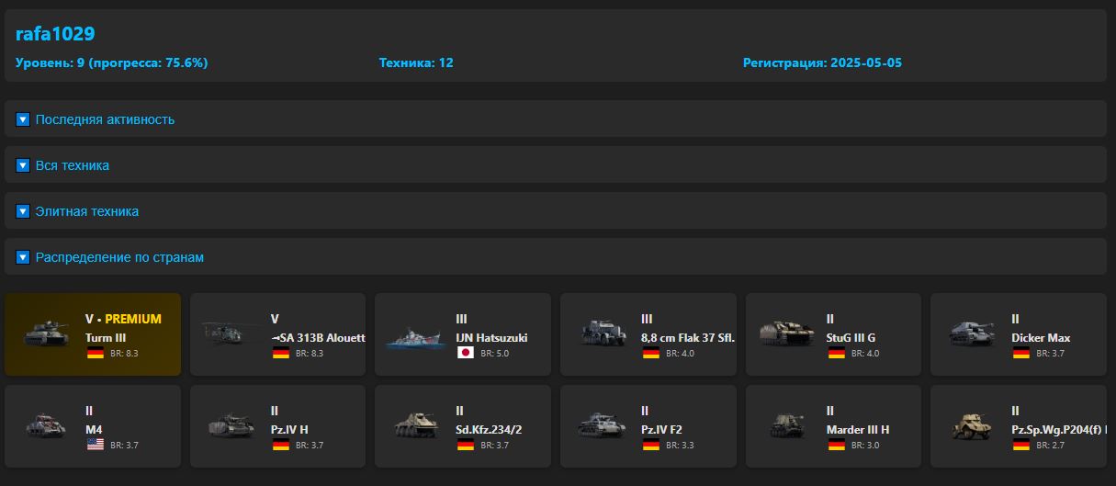Click the M4 Sherman tank icon
This screenshot has height=486, width=1116.
pos(46,425)
